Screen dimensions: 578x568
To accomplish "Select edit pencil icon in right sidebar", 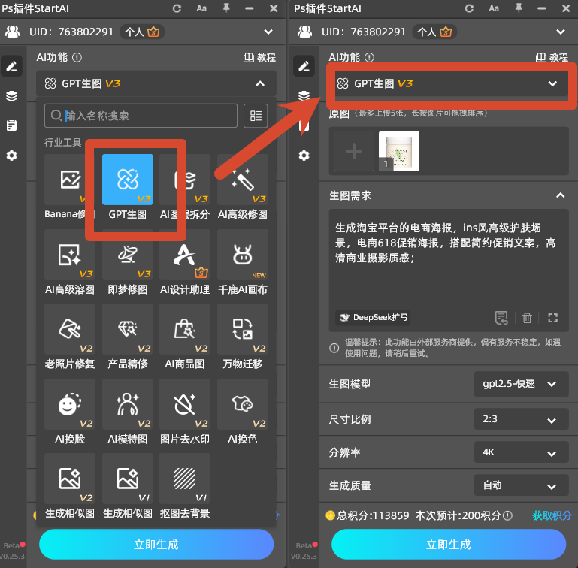I will 304,66.
